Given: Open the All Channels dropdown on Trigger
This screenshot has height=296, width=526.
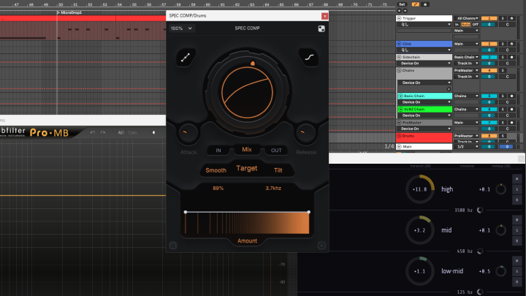Looking at the screenshot, I should point(466,18).
